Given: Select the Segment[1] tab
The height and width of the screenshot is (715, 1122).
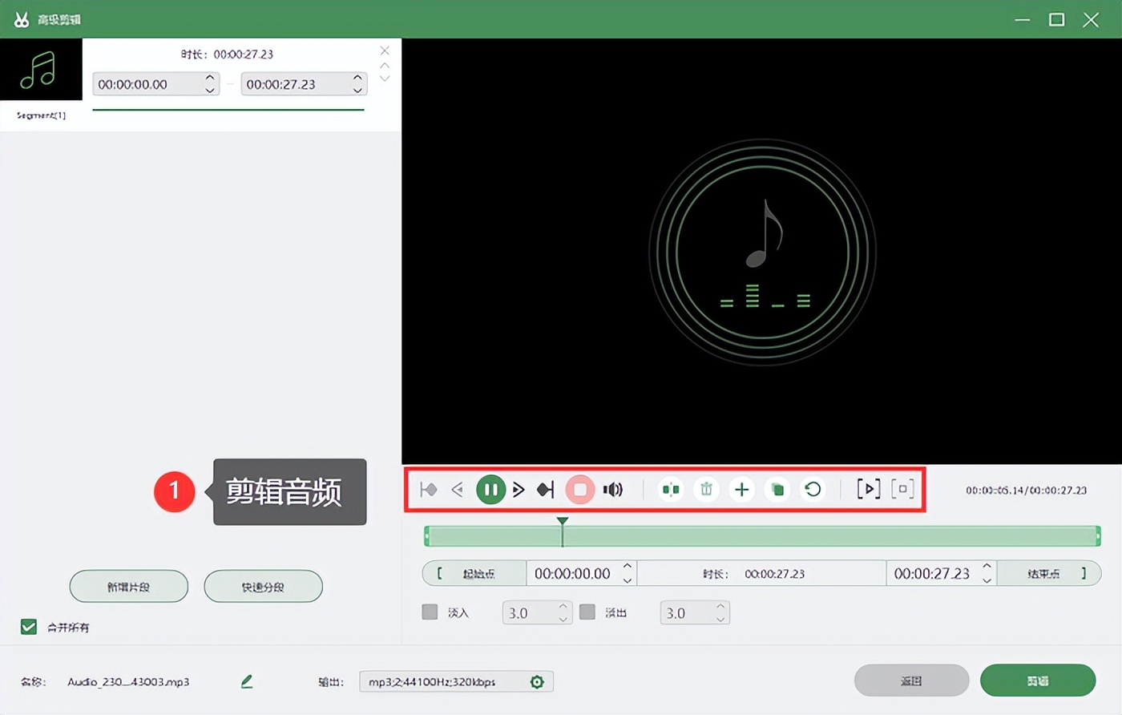Looking at the screenshot, I should click(41, 115).
